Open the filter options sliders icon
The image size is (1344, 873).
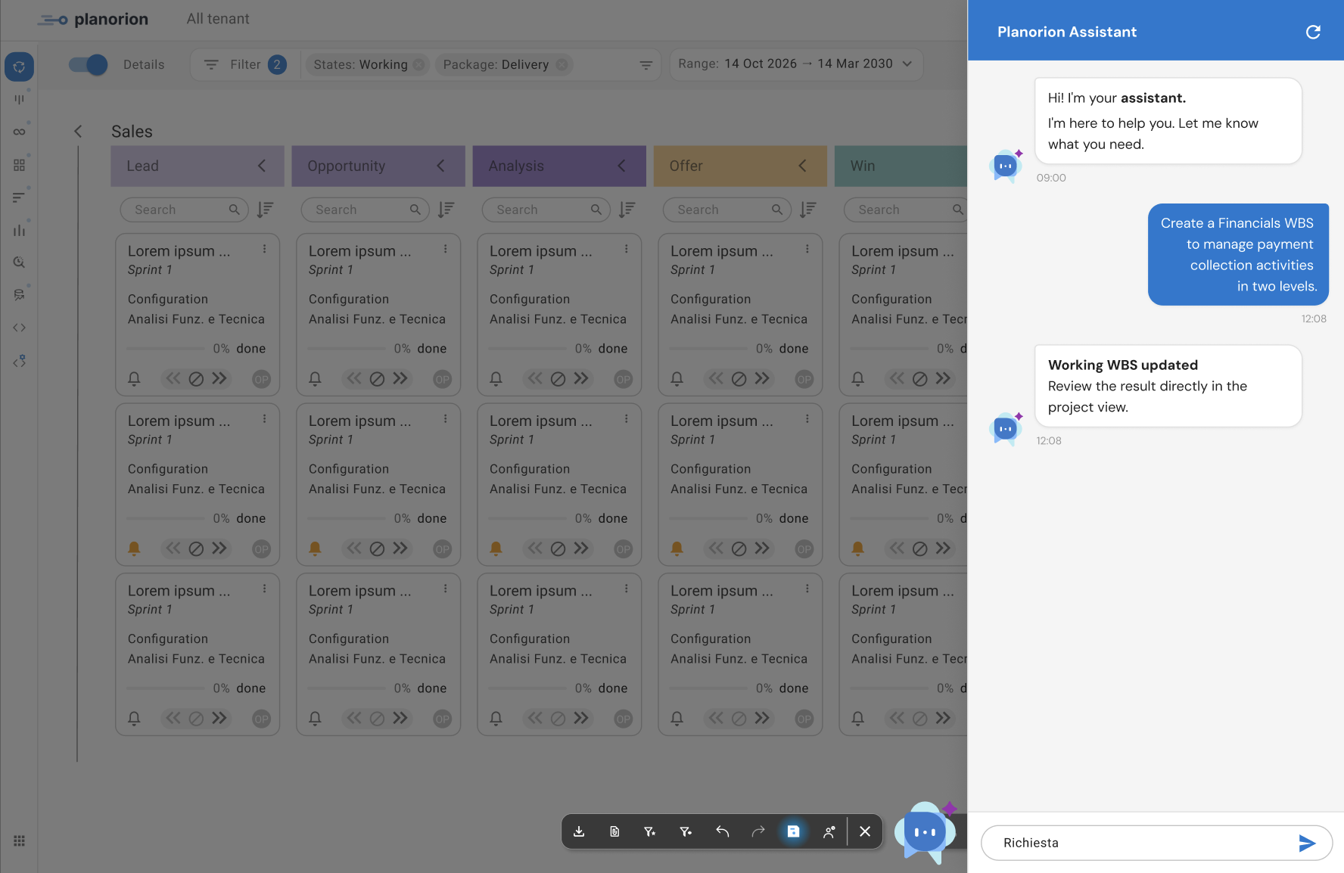click(646, 65)
